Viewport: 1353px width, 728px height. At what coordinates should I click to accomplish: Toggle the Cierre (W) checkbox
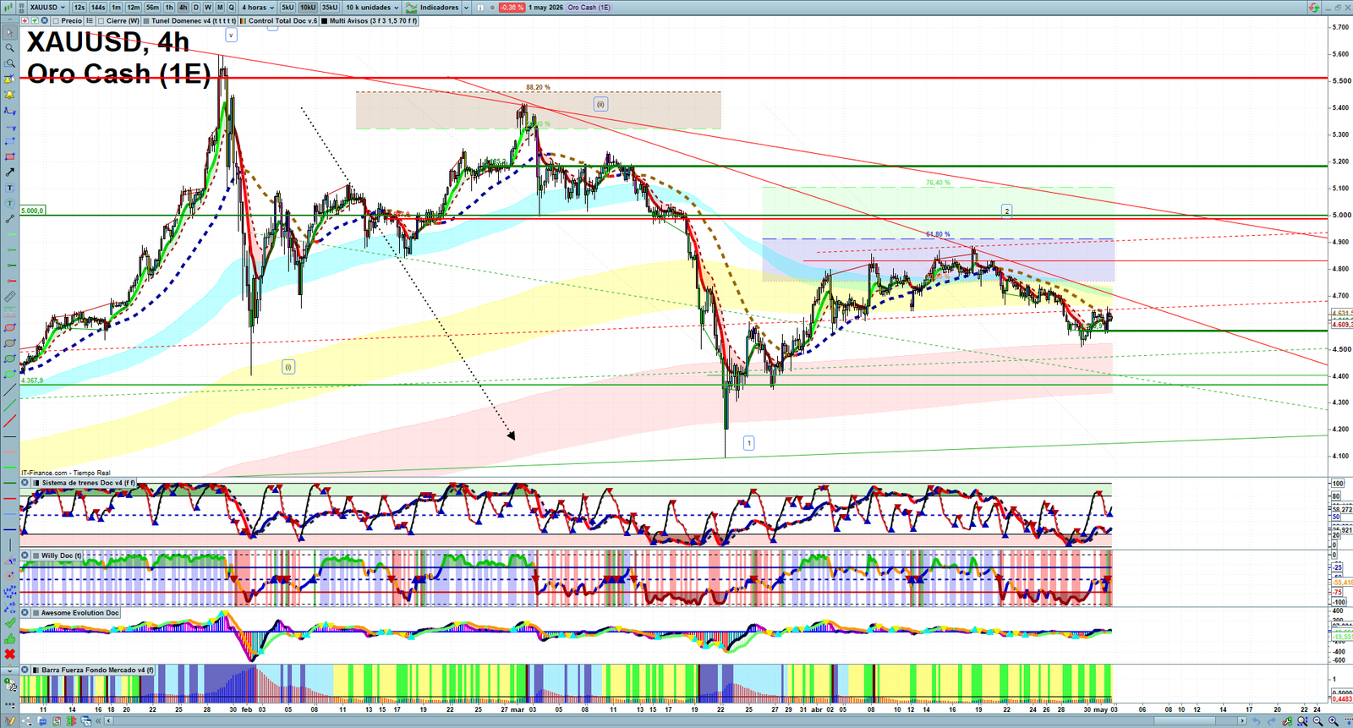click(x=101, y=20)
